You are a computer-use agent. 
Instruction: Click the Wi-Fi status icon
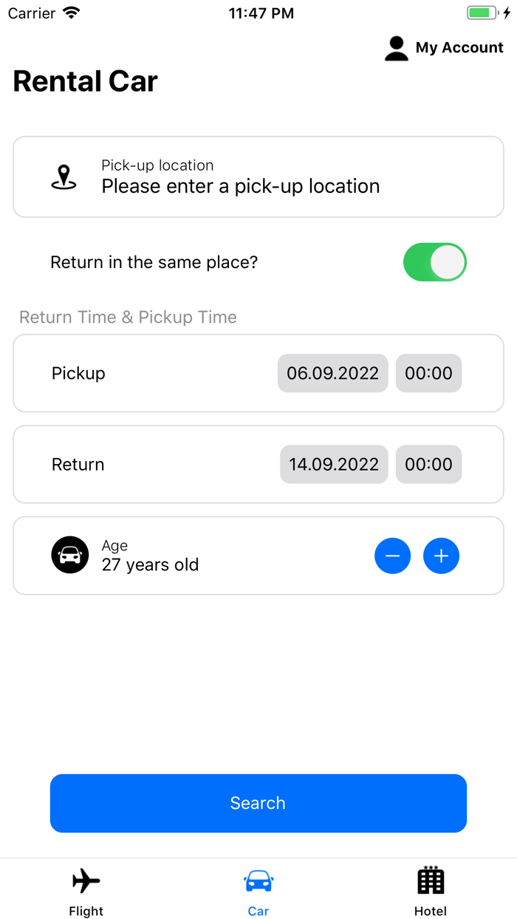72,13
